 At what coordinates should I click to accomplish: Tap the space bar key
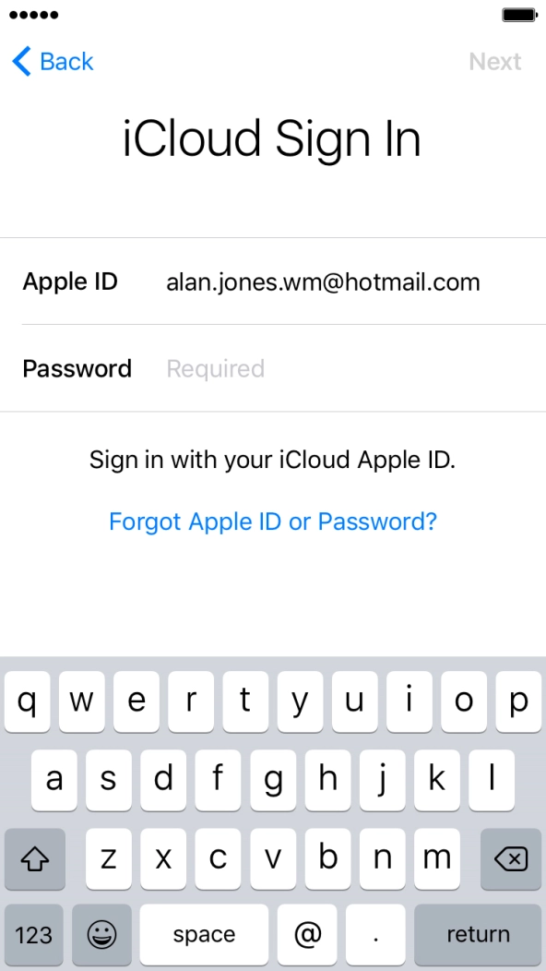204,934
